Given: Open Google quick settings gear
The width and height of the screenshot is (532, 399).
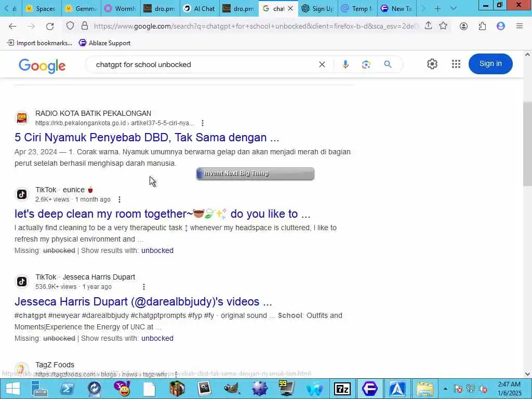Looking at the screenshot, I should 432,64.
